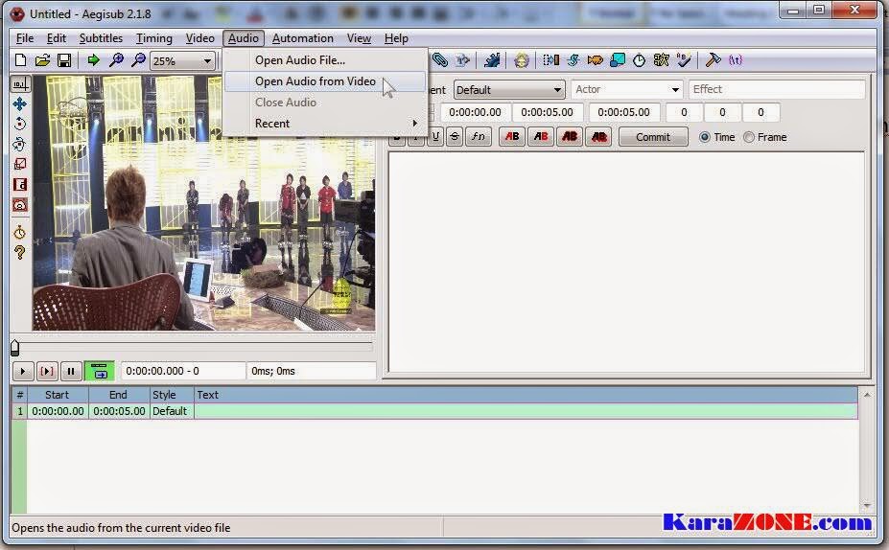Image resolution: width=889 pixels, height=550 pixels.
Task: Pick the primary colour AB button
Action: click(512, 137)
